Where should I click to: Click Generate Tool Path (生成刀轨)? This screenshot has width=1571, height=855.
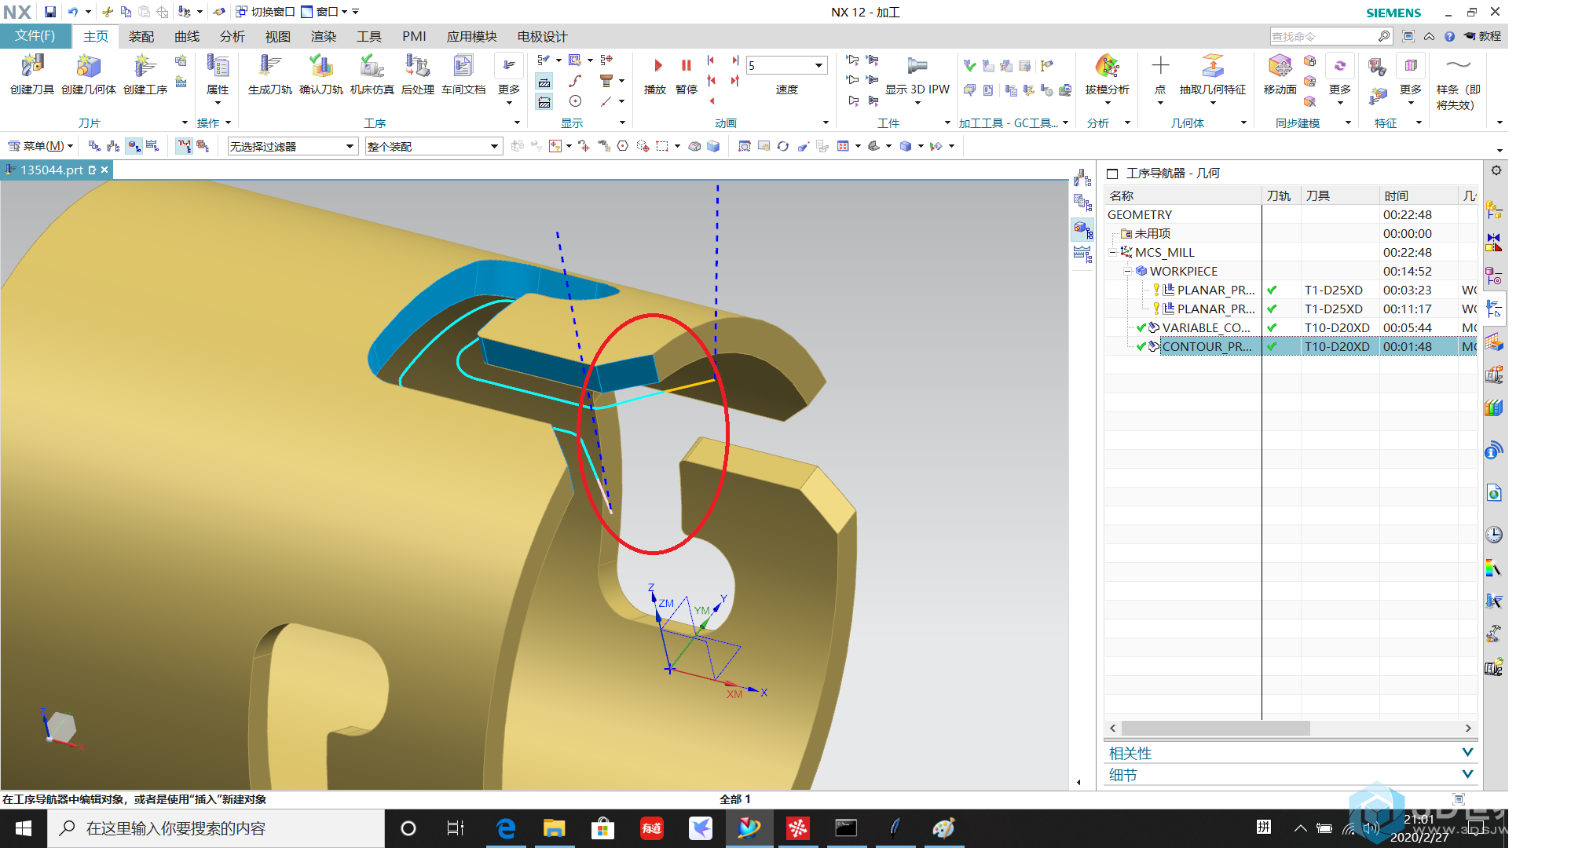269,75
